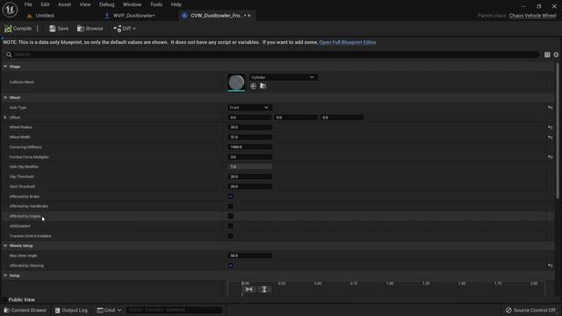Reset Friction Force Multiplier to default
Image resolution: width=562 pixels, height=316 pixels.
(x=550, y=157)
